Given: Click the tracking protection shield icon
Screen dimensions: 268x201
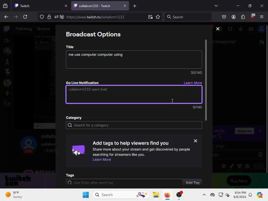Looking at the screenshot, I should 42,17.
